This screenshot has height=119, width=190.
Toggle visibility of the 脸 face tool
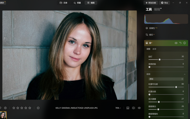click(x=176, y=43)
